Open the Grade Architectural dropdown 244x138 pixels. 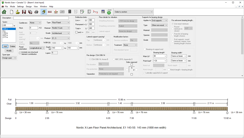tap(61, 33)
